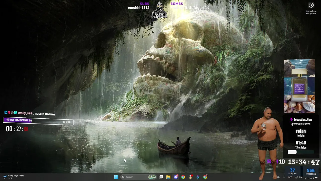Click the taskbar Search box
Image resolution: width=321 pixels, height=181 pixels.
pos(138,177)
